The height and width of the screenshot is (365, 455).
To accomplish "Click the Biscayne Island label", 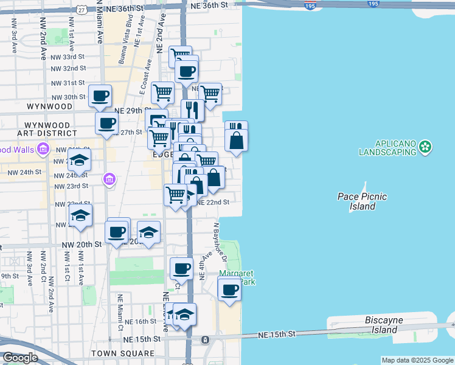I will (x=384, y=325).
